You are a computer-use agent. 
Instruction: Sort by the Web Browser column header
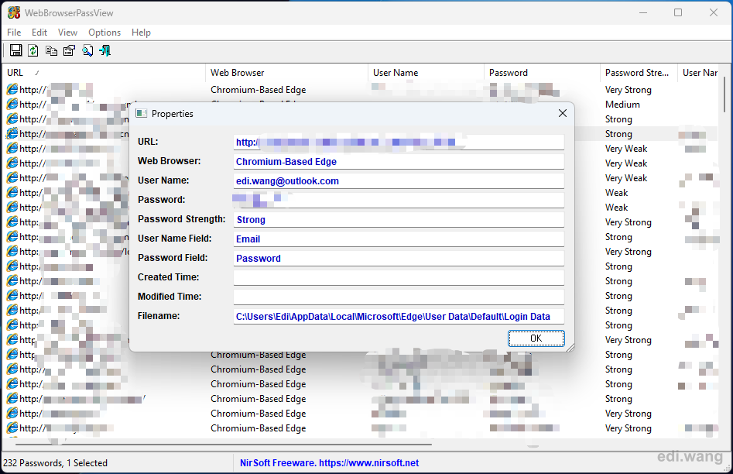286,73
